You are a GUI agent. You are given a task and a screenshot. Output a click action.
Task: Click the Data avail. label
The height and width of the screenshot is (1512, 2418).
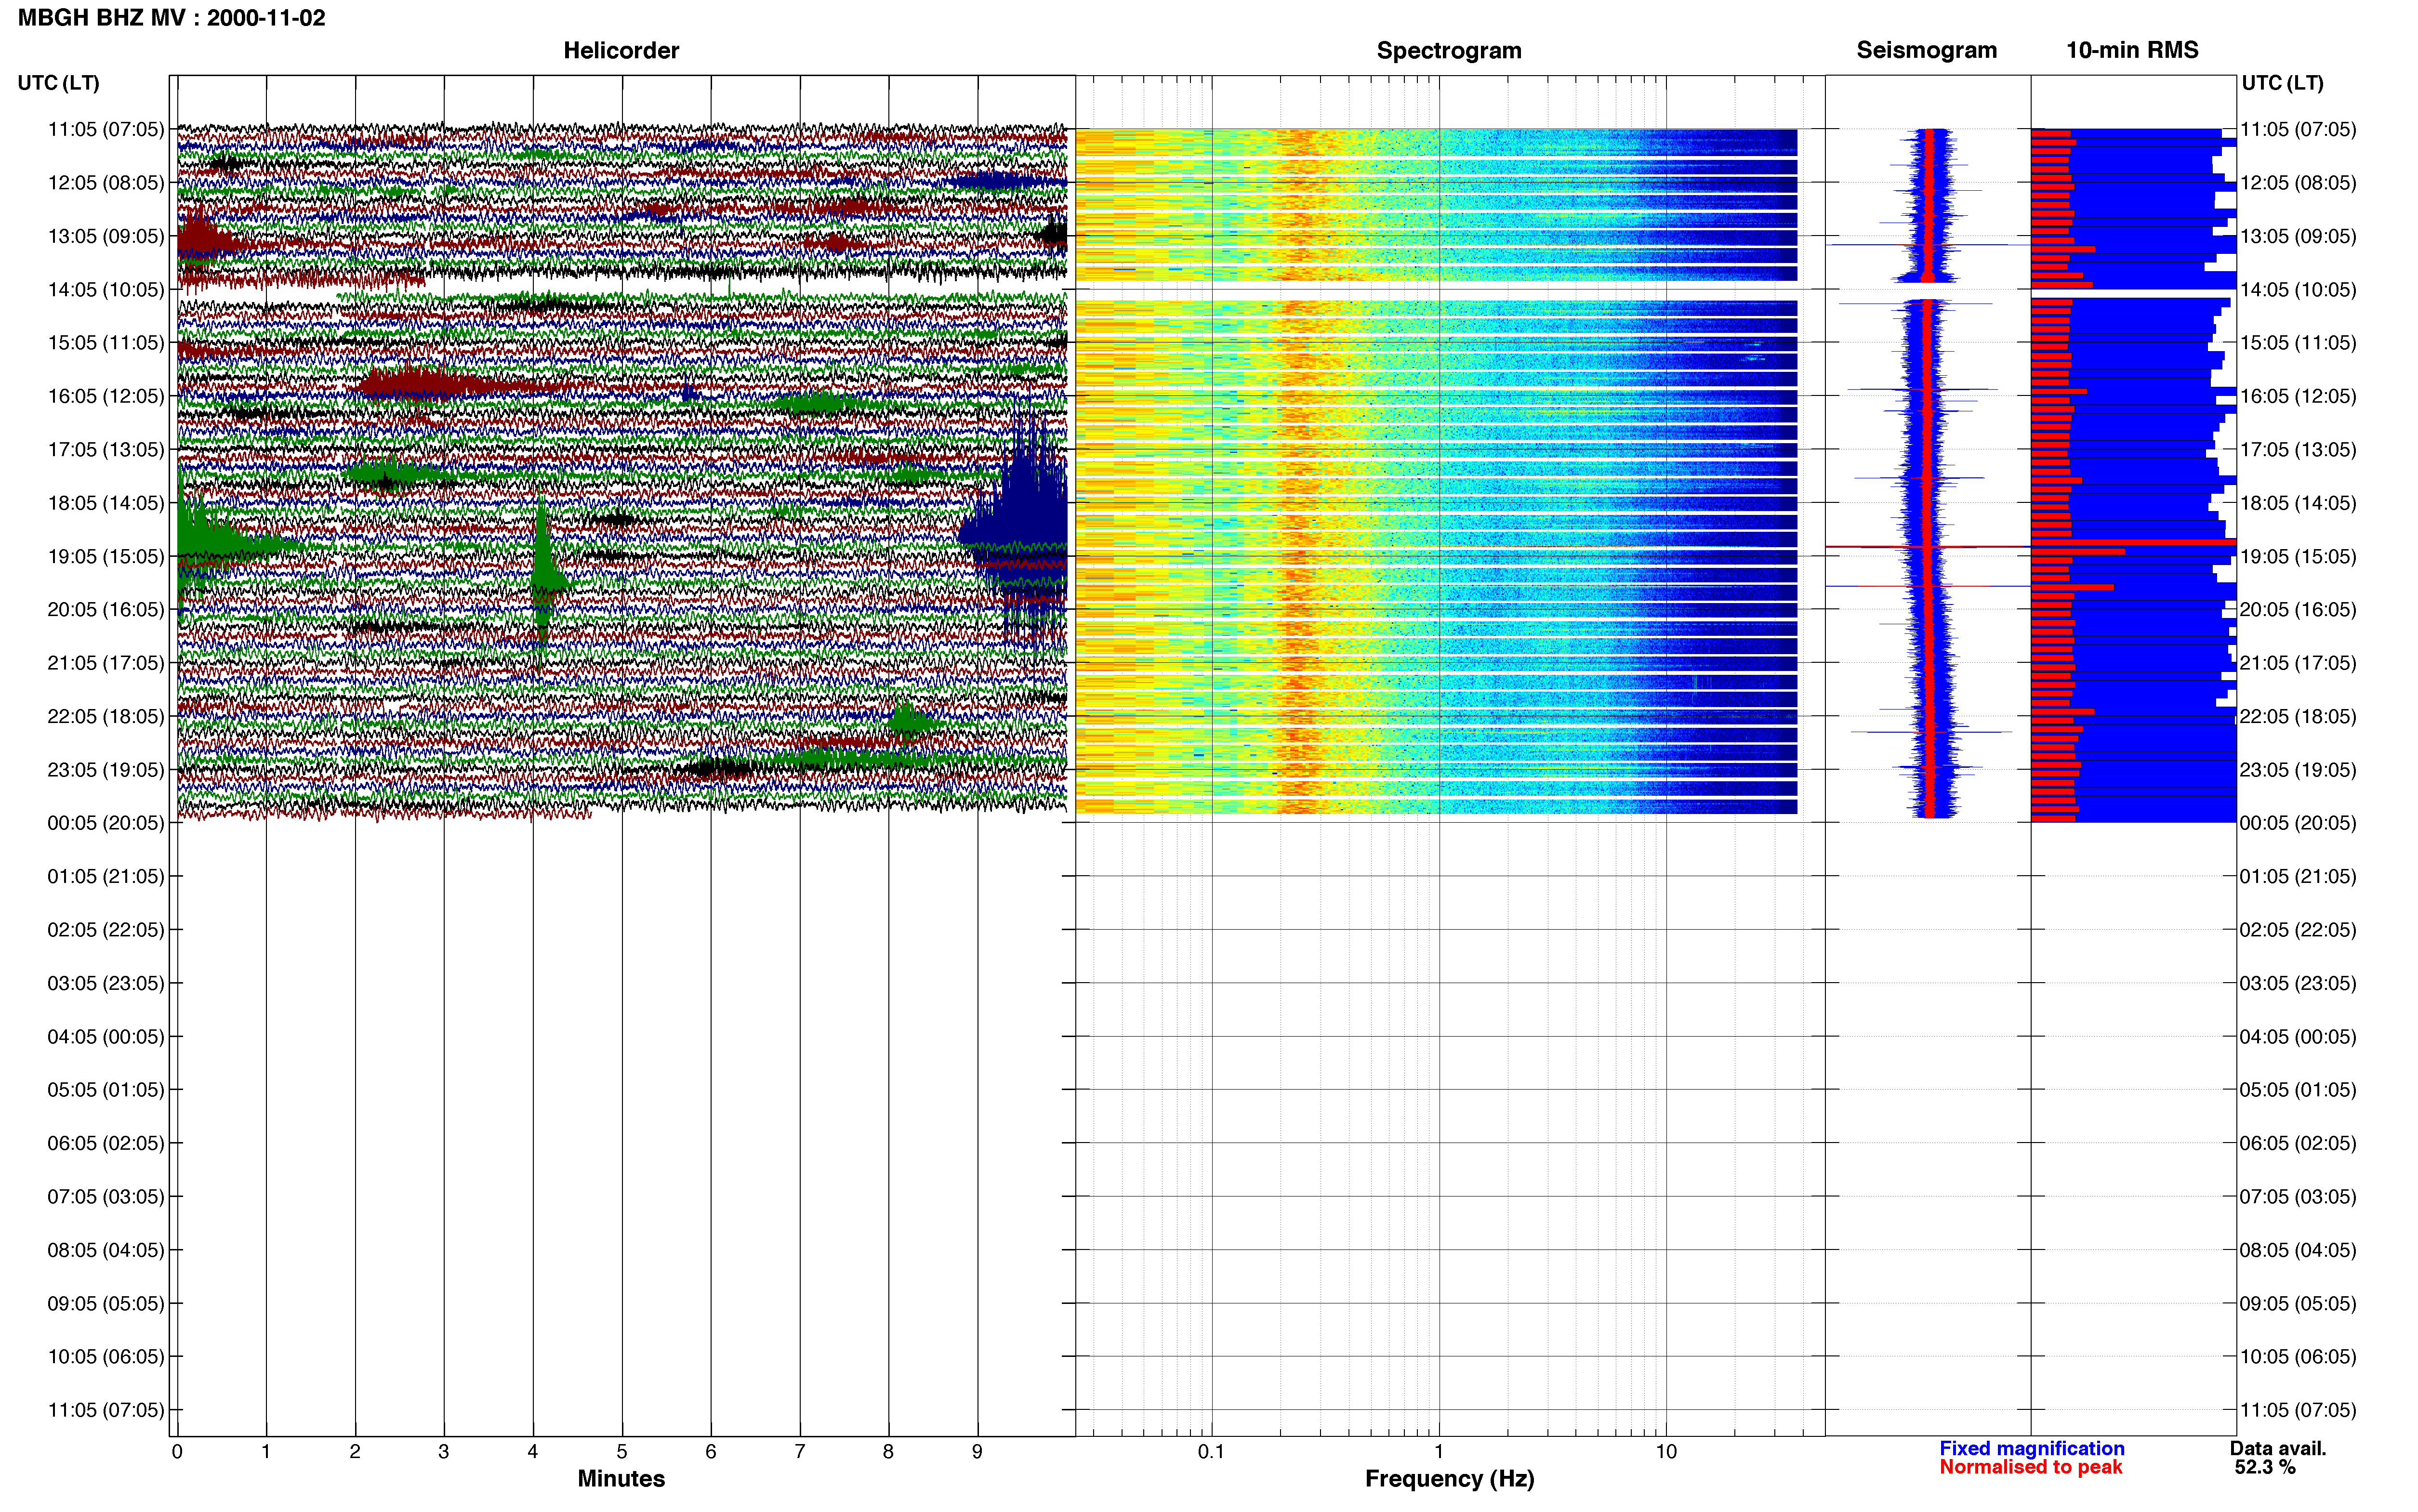point(2278,1448)
